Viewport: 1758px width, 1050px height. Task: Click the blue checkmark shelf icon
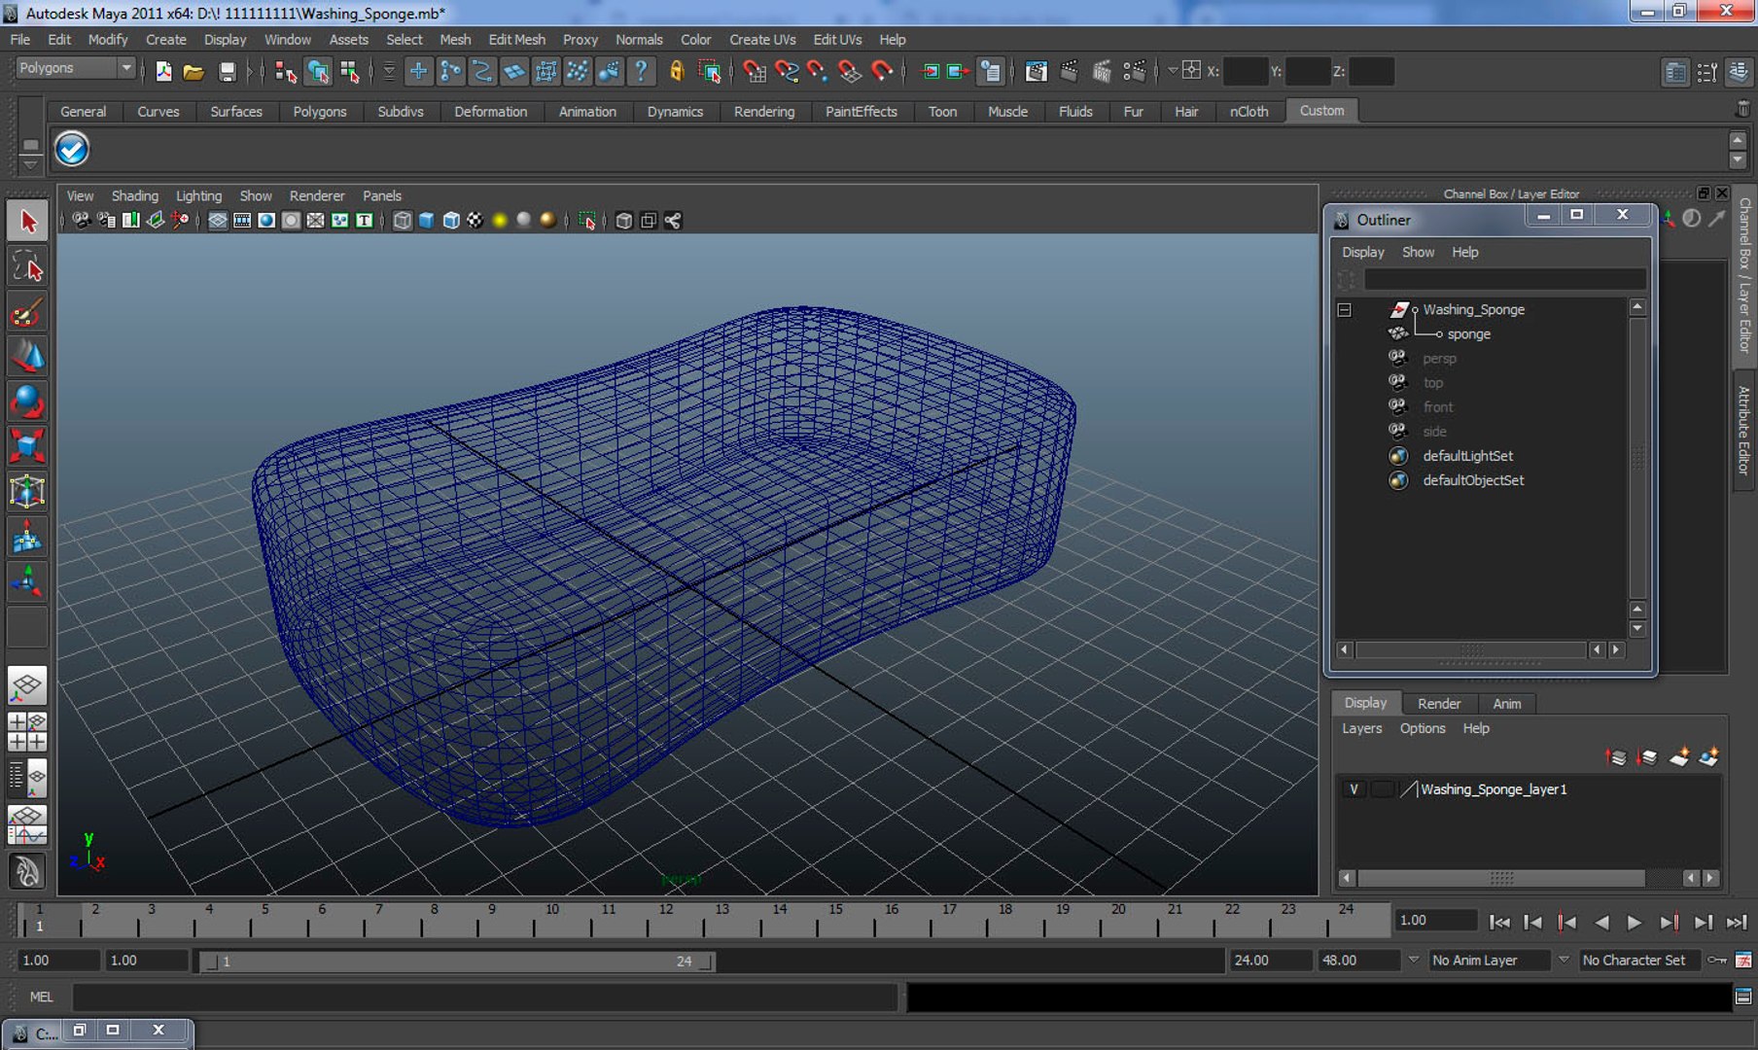coord(72,149)
